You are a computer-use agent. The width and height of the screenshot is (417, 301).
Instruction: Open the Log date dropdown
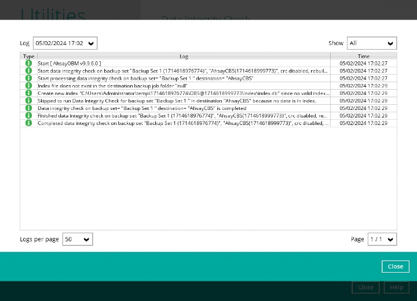click(x=65, y=43)
